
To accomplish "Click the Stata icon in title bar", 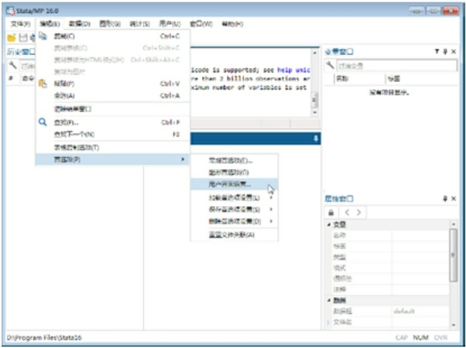I will click(x=11, y=11).
